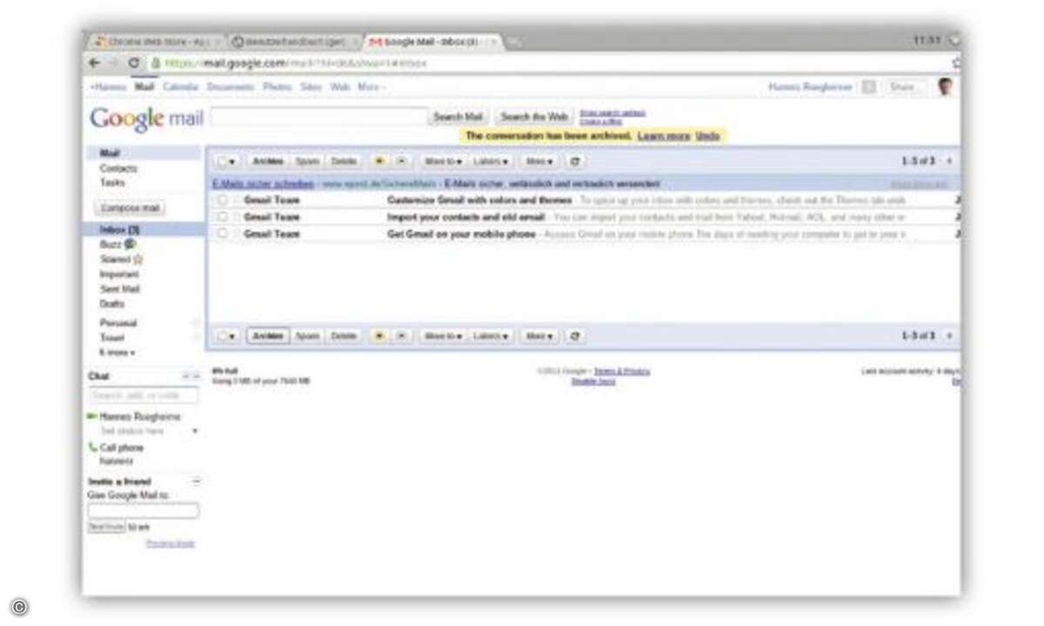The width and height of the screenshot is (1044, 626).
Task: Open the bottom 'More' actions dropdown
Action: (539, 336)
